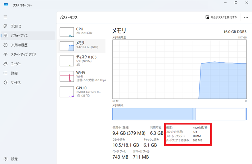
Task: Open the hamburger navigation menu
Action: pyautogui.click(x=5, y=17)
